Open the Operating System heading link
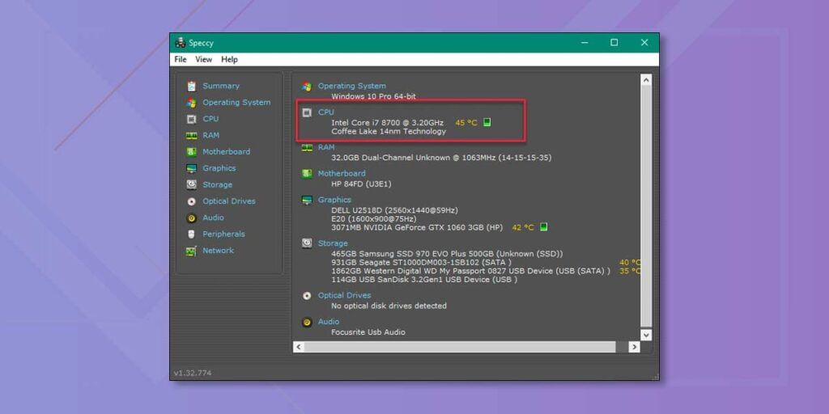The height and width of the screenshot is (414, 829). click(x=351, y=86)
